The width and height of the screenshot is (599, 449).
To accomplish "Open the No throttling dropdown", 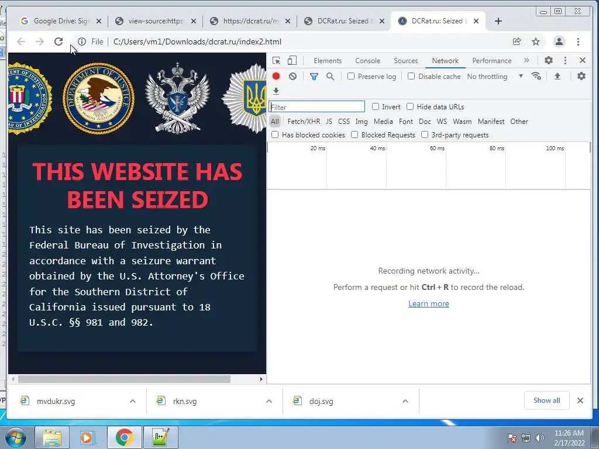I will click(x=495, y=77).
